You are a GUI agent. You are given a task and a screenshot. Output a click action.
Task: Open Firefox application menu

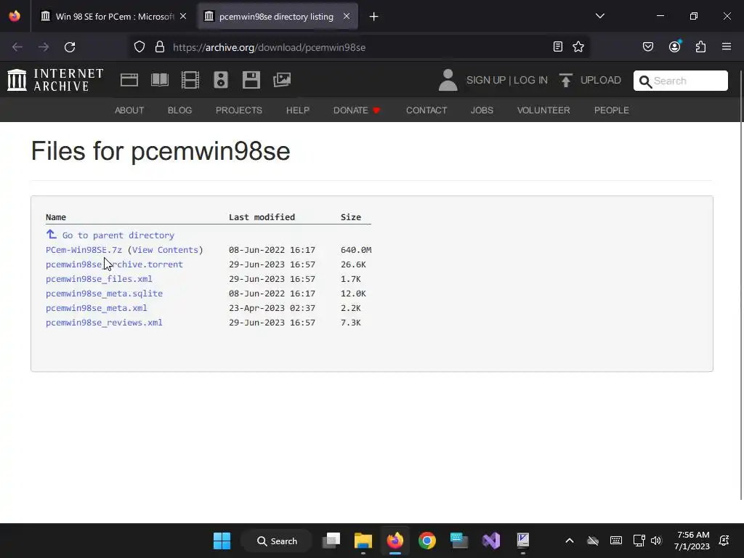click(726, 46)
